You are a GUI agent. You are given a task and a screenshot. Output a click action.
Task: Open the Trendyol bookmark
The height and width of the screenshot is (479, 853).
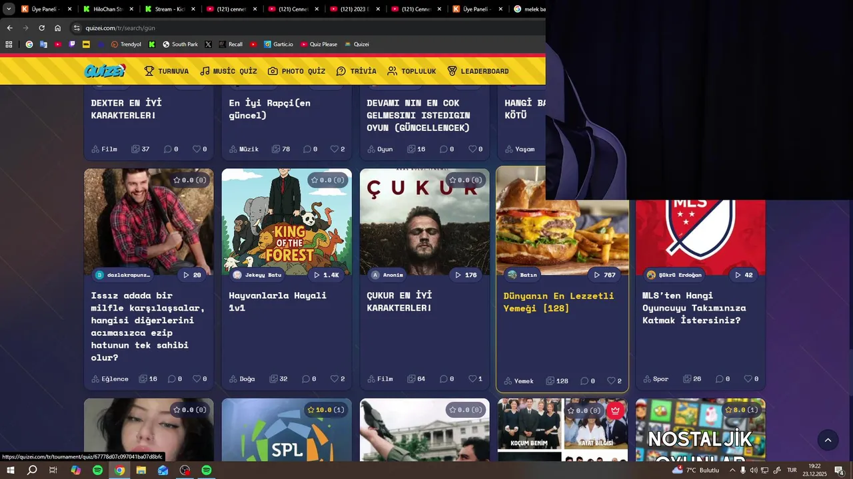click(x=126, y=45)
